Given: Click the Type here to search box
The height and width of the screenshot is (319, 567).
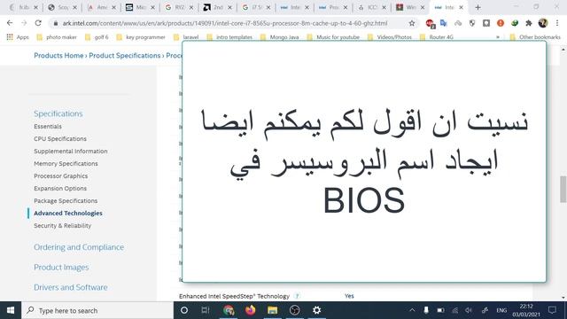Looking at the screenshot, I should 97,310.
